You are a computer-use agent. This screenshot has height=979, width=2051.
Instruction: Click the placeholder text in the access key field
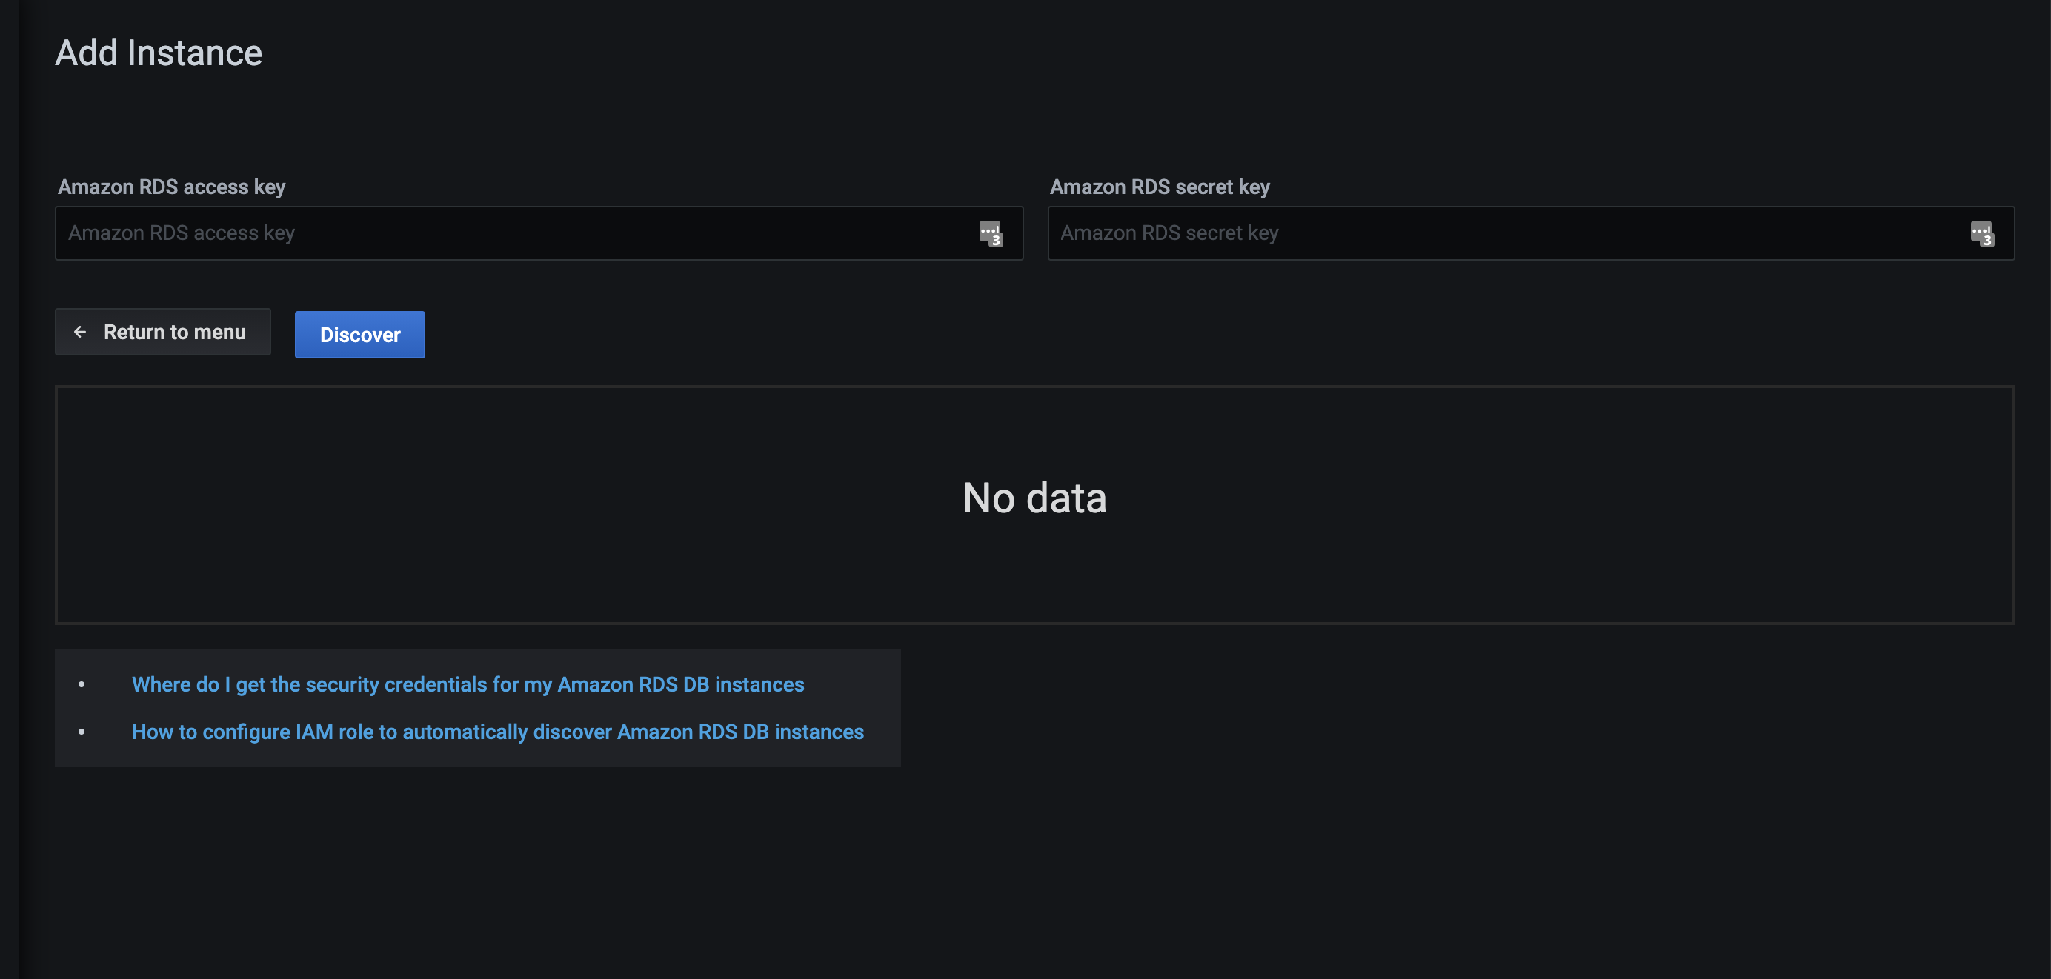click(182, 233)
